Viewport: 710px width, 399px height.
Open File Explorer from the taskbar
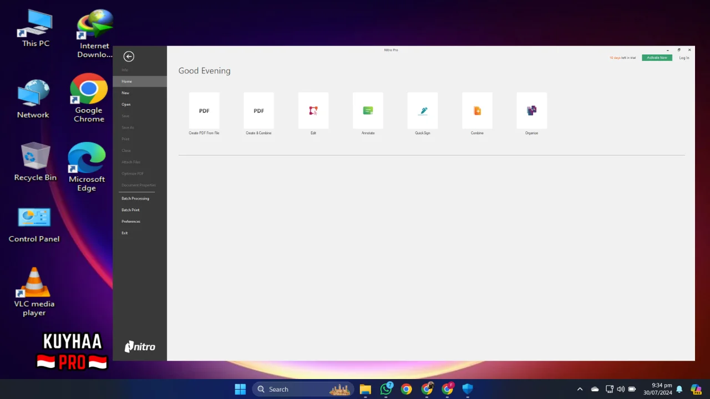click(365, 389)
